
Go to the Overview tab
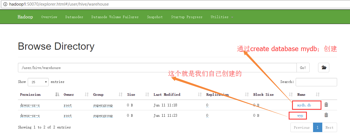[49, 17]
